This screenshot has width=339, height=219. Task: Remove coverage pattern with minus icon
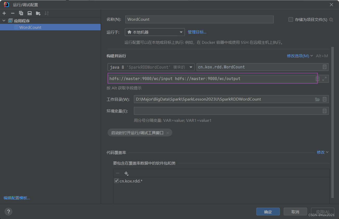tap(118, 173)
